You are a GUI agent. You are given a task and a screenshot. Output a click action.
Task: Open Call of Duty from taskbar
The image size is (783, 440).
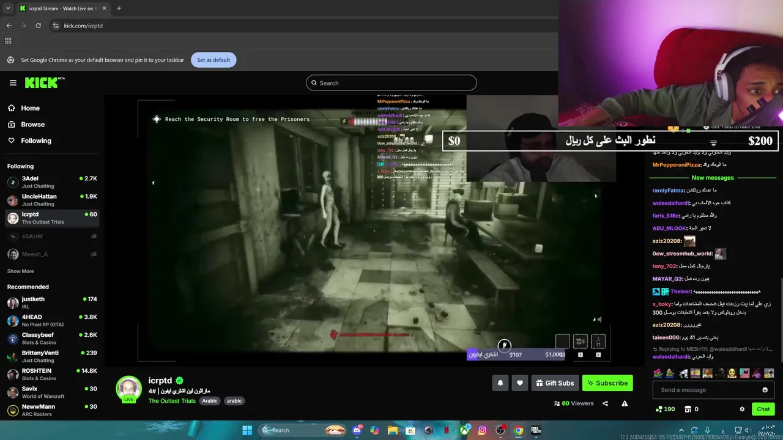pyautogui.click(x=536, y=430)
